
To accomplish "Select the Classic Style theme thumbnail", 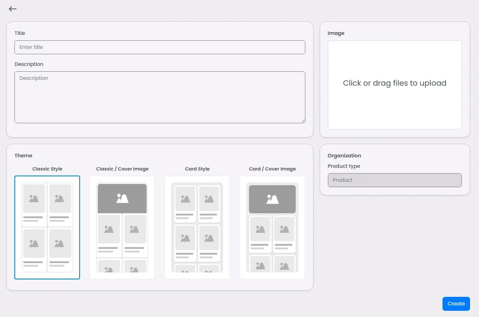I will [x=47, y=227].
